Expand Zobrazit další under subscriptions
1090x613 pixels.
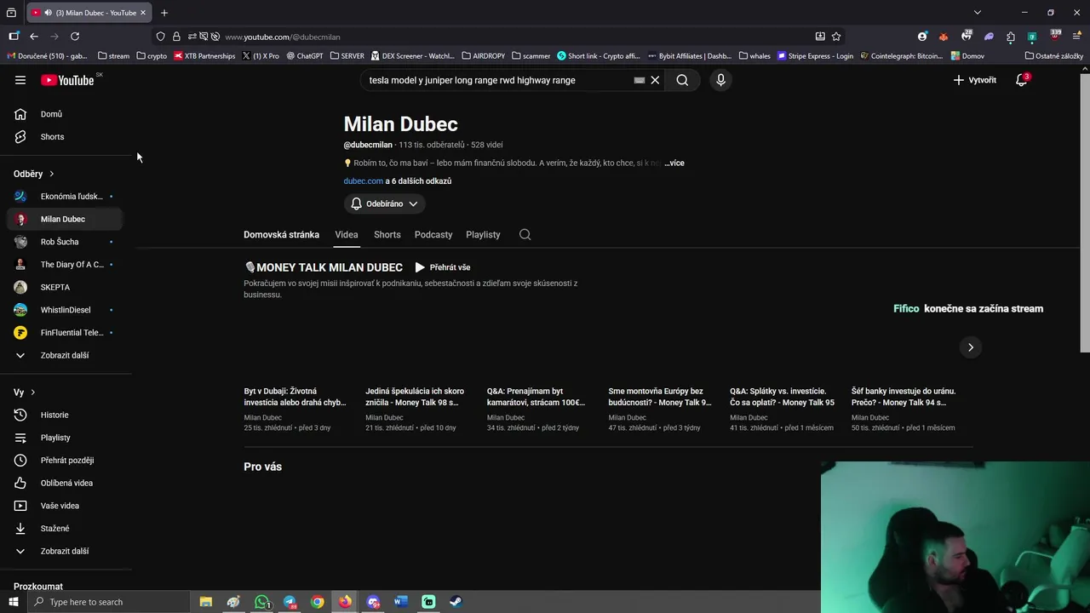point(66,355)
